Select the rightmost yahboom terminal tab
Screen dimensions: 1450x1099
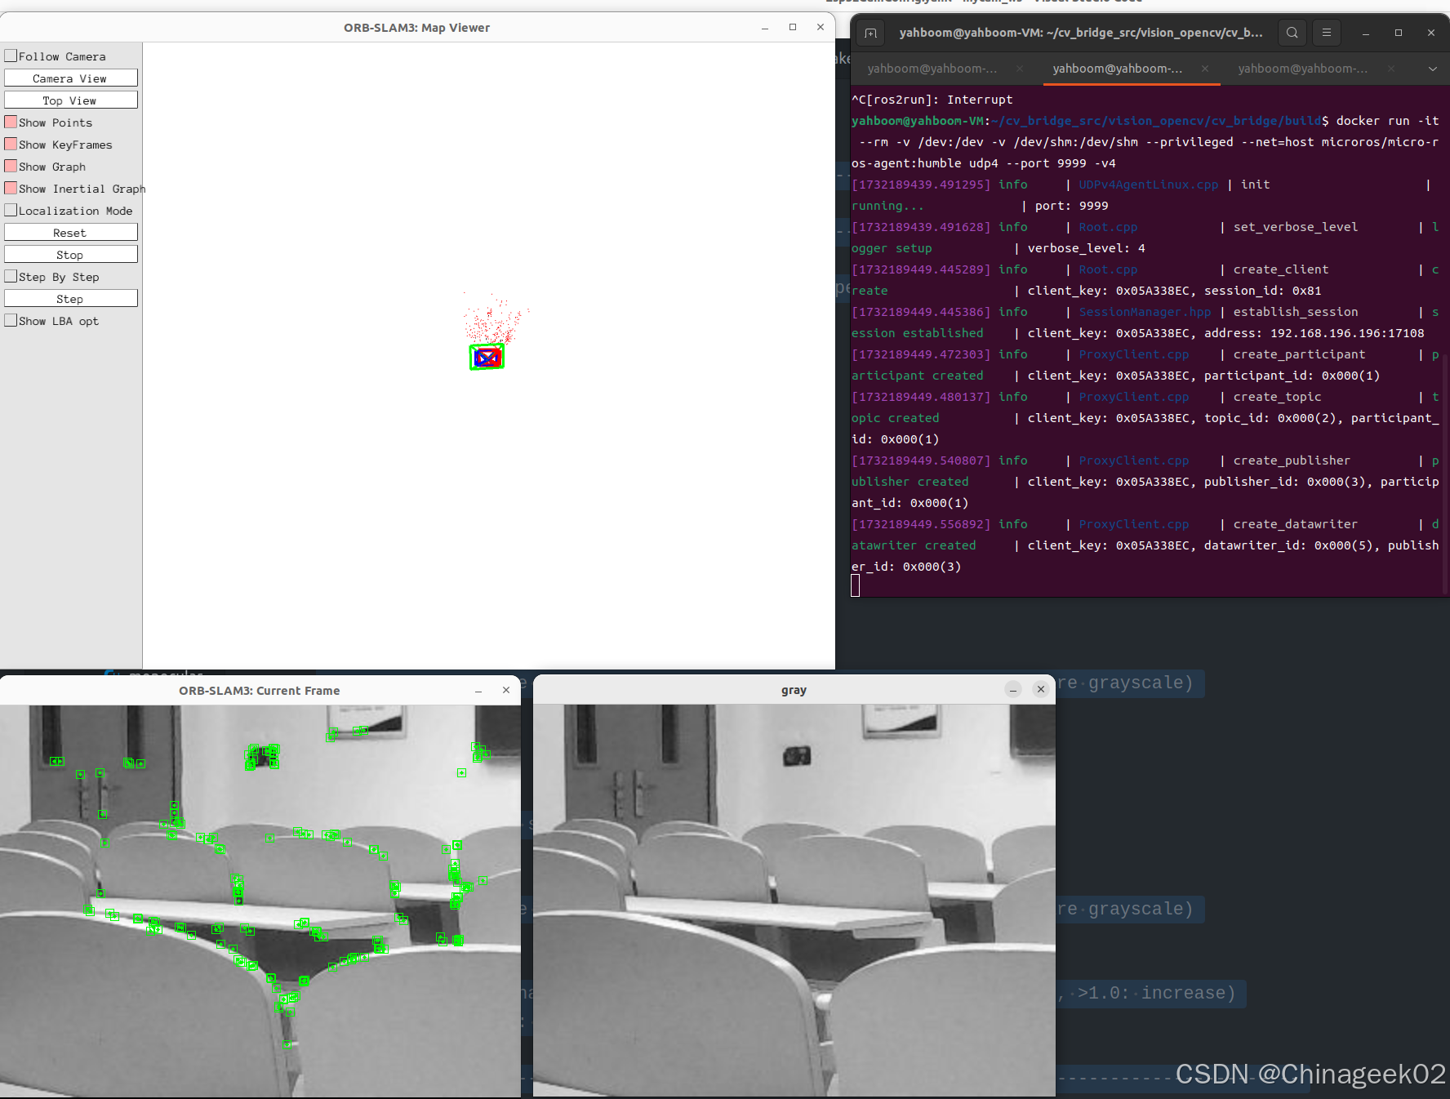tap(1302, 69)
